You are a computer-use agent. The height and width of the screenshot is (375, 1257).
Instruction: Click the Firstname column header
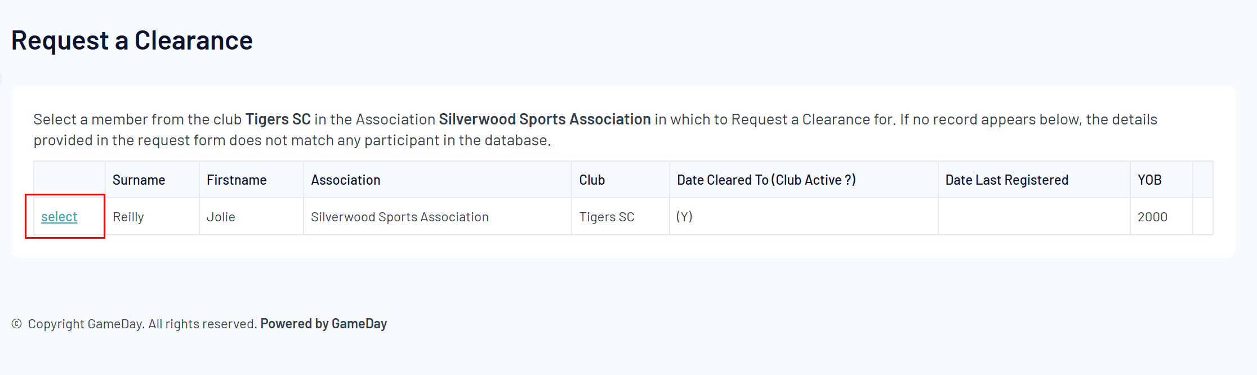[x=237, y=180]
